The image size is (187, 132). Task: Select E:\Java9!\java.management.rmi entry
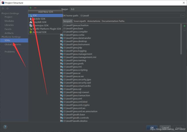80,57
